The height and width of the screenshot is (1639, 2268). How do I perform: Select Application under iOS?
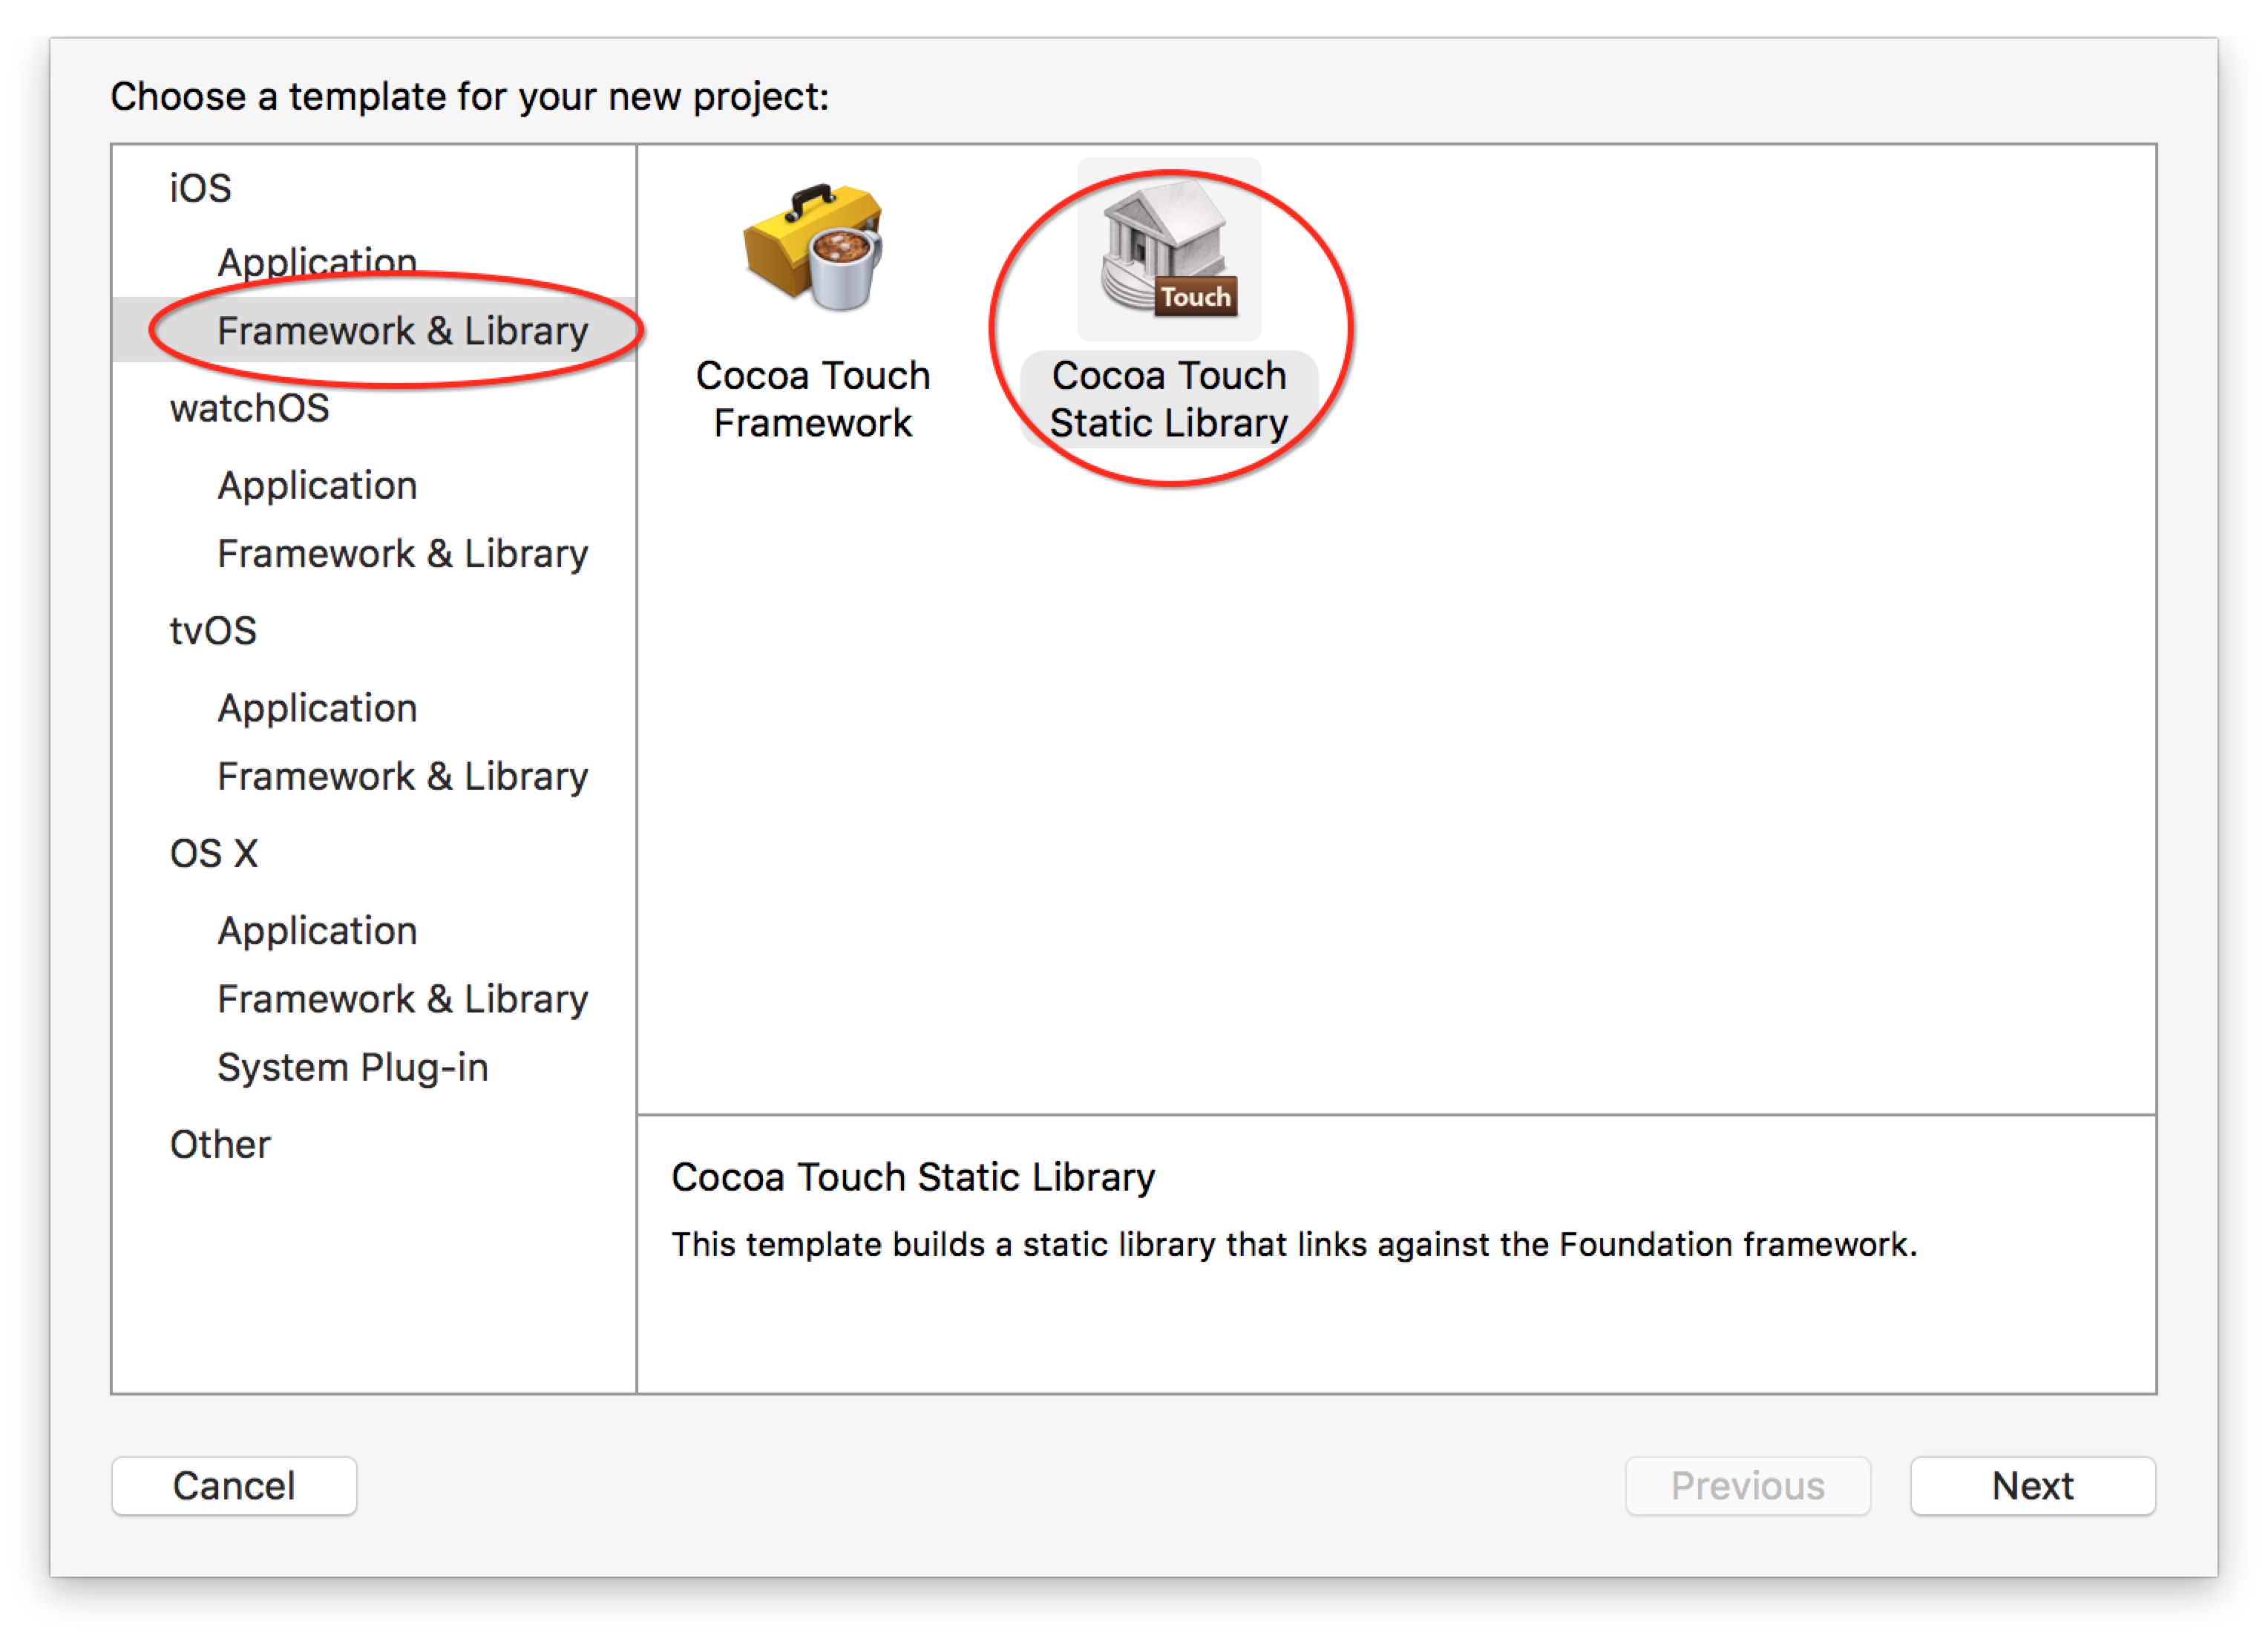(x=317, y=261)
